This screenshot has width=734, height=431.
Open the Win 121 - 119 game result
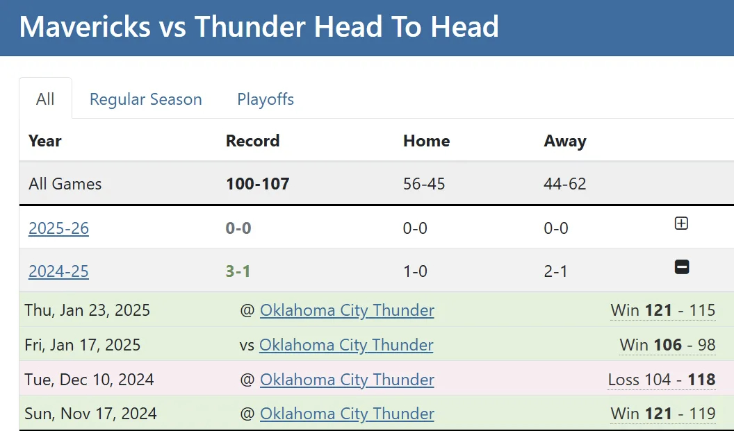(663, 413)
